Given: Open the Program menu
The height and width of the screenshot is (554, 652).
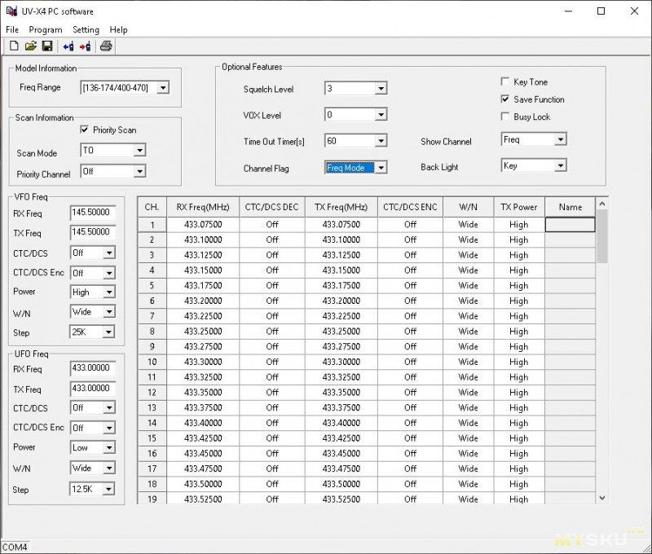Looking at the screenshot, I should click(x=46, y=30).
